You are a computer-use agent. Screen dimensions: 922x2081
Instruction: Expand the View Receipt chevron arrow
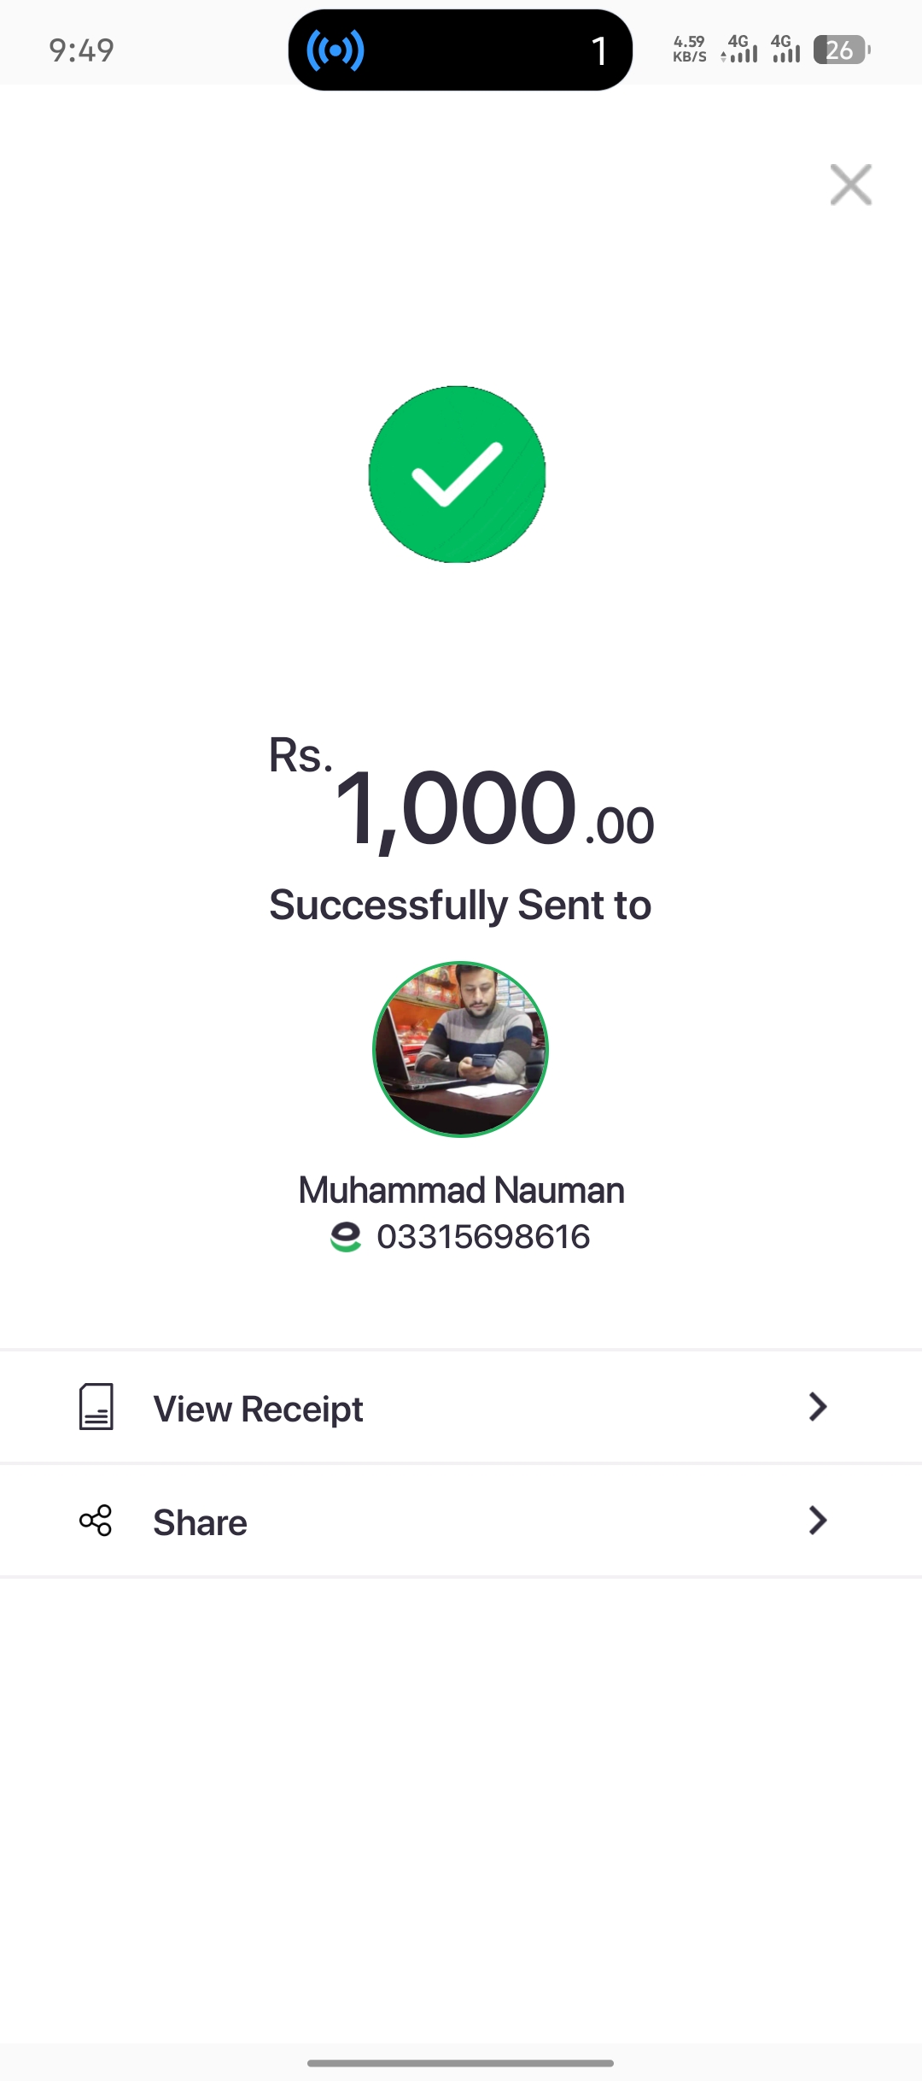(x=817, y=1407)
